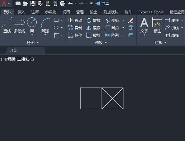Activate the Move (移动) tool
This screenshot has width=185, height=141.
[x=75, y=20]
